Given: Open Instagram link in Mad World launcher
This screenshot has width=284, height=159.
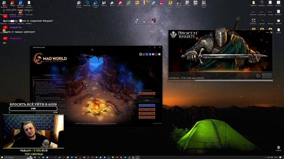Looking at the screenshot, I should coord(144,54).
